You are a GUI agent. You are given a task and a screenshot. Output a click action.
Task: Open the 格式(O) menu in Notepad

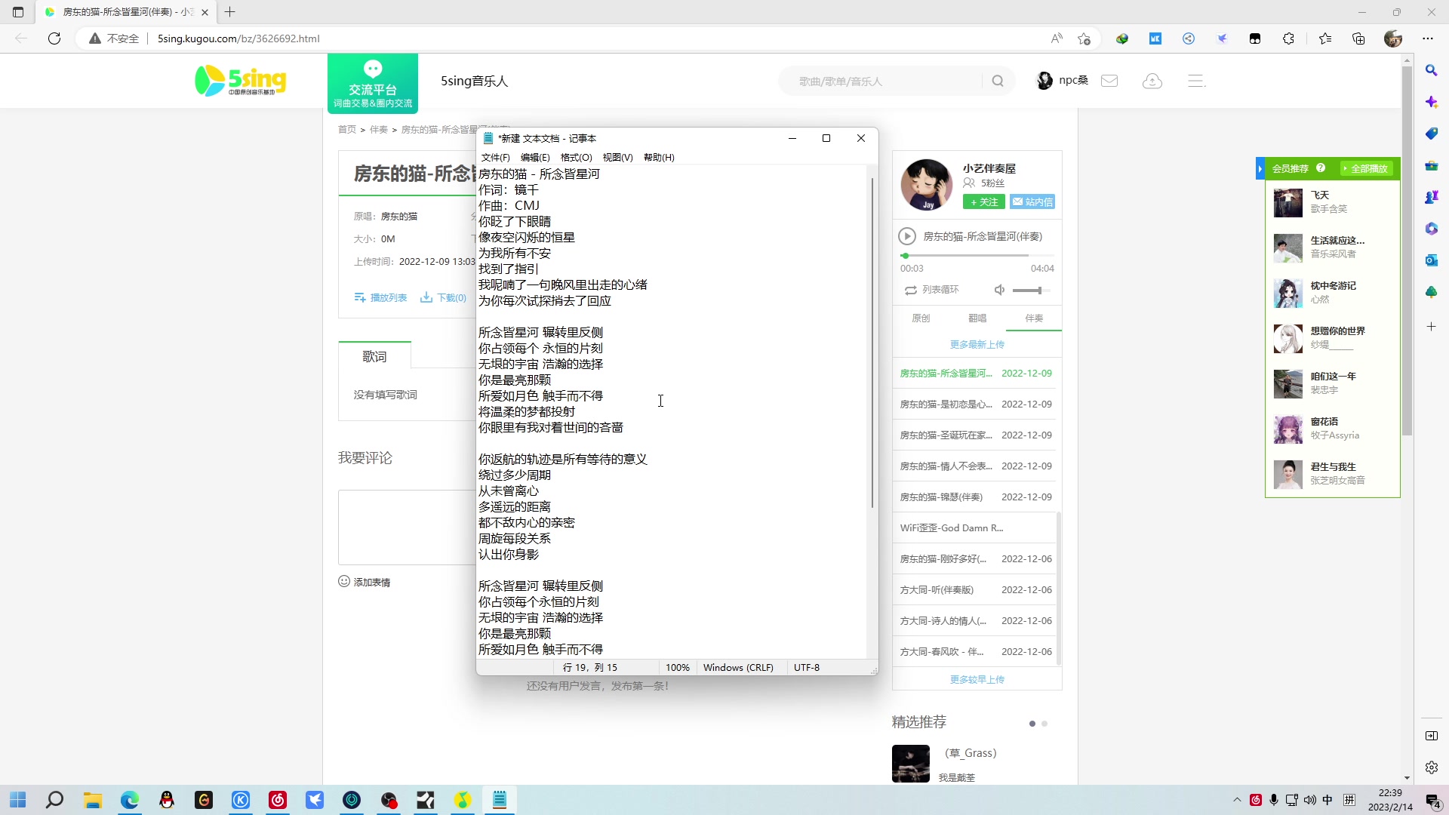[x=576, y=157]
